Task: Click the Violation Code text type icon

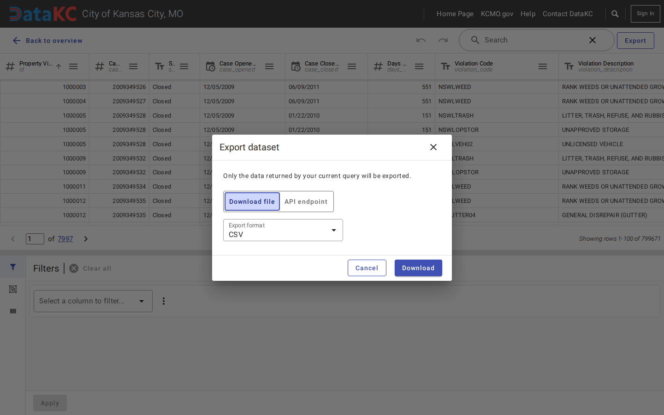Action: click(x=445, y=66)
